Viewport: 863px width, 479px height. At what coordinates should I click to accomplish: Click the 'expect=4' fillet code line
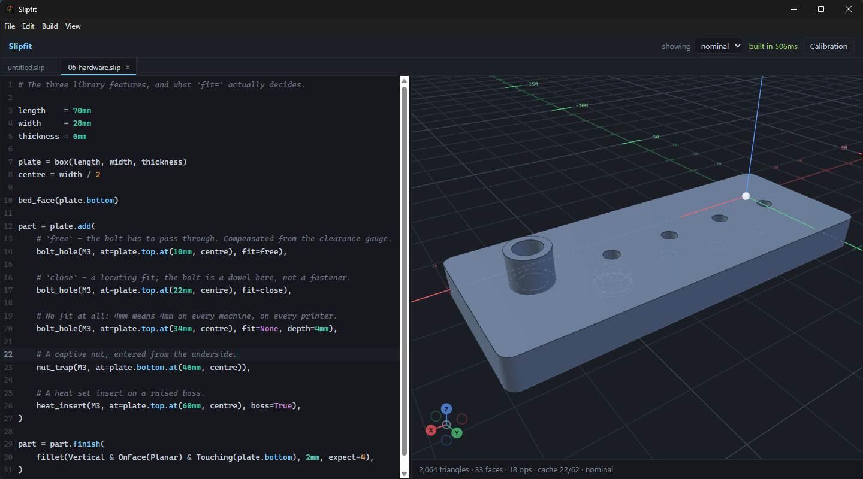click(204, 457)
